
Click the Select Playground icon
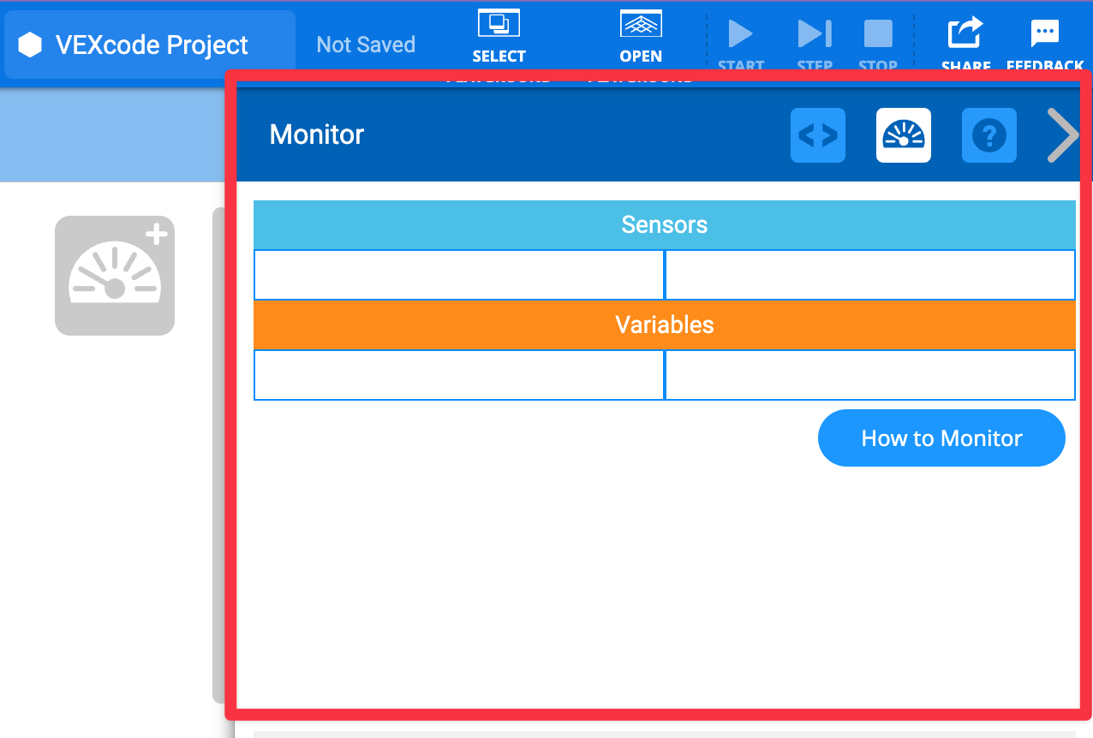coord(499,24)
